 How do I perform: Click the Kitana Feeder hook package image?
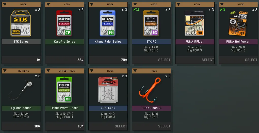pyautogui.click(x=107, y=23)
